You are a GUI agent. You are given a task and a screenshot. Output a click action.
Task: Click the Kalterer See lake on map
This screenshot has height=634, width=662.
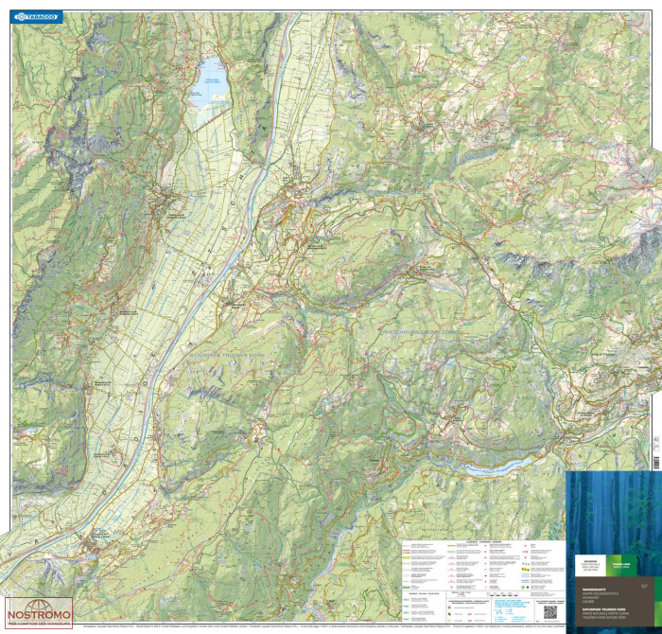pyautogui.click(x=209, y=83)
